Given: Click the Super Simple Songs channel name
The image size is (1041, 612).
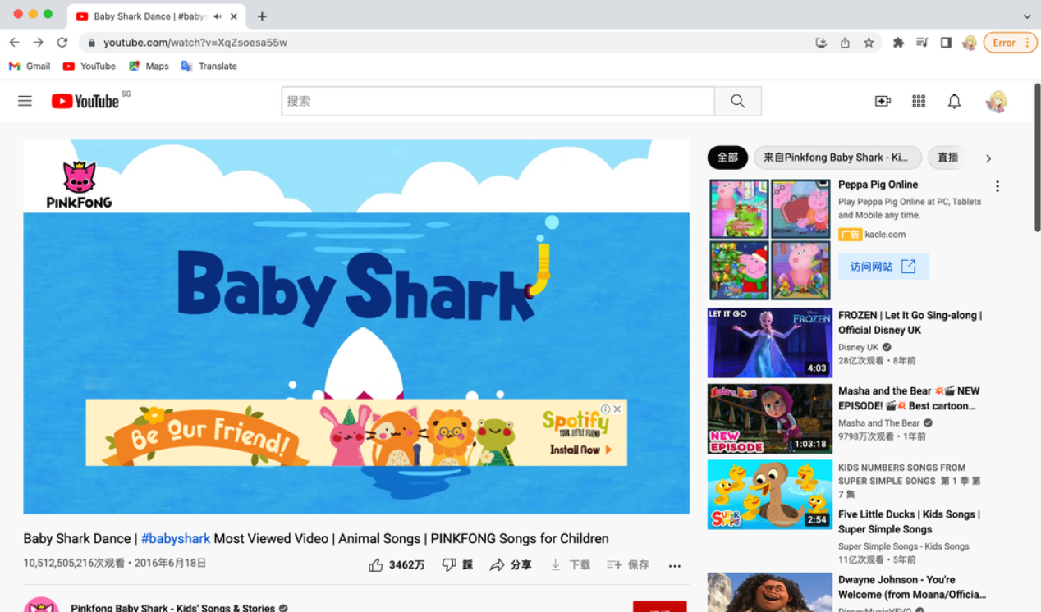Looking at the screenshot, I should 903,546.
